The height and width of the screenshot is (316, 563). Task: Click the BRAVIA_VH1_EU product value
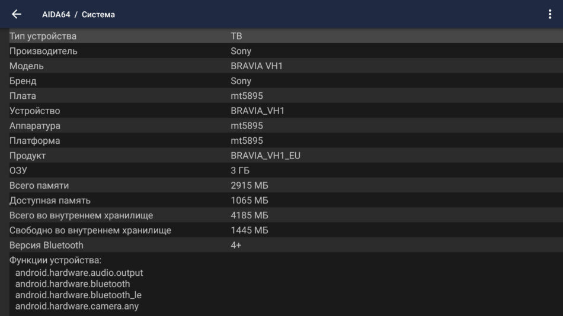point(265,156)
